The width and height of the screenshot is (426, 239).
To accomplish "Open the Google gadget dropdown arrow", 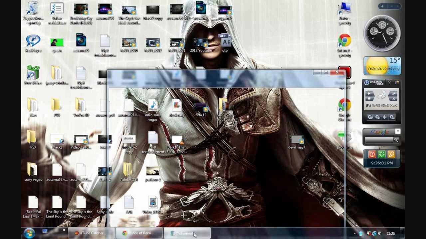I will click(x=397, y=132).
